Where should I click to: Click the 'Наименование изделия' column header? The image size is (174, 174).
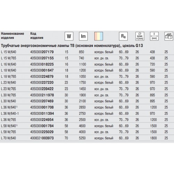click(13, 35)
